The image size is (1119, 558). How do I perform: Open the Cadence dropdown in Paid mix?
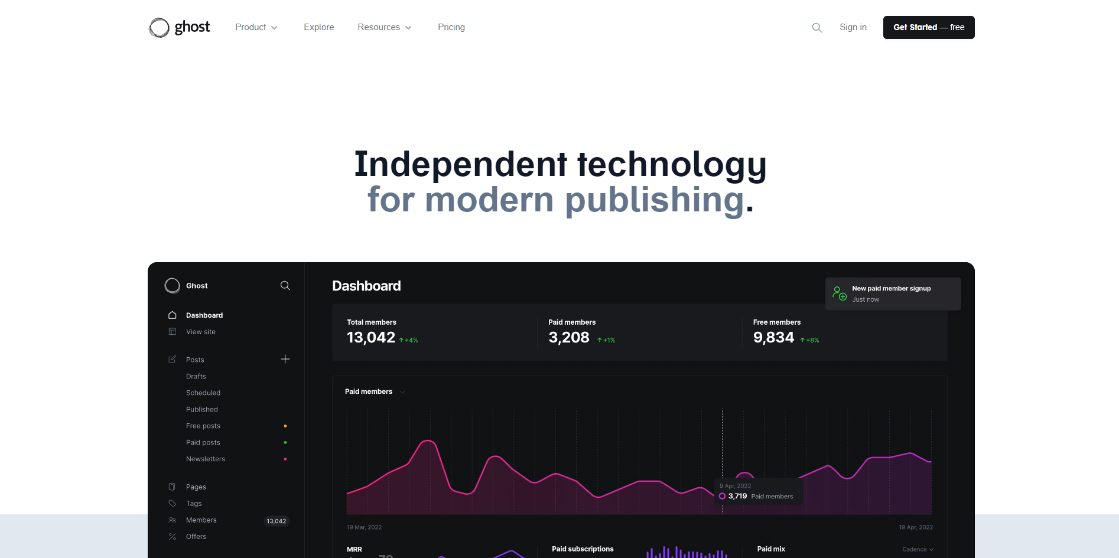pos(918,549)
